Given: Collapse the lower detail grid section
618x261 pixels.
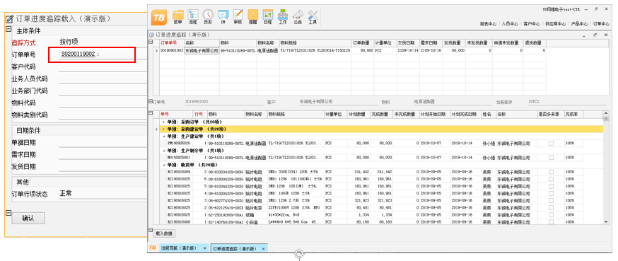Looking at the screenshot, I should point(151,114).
